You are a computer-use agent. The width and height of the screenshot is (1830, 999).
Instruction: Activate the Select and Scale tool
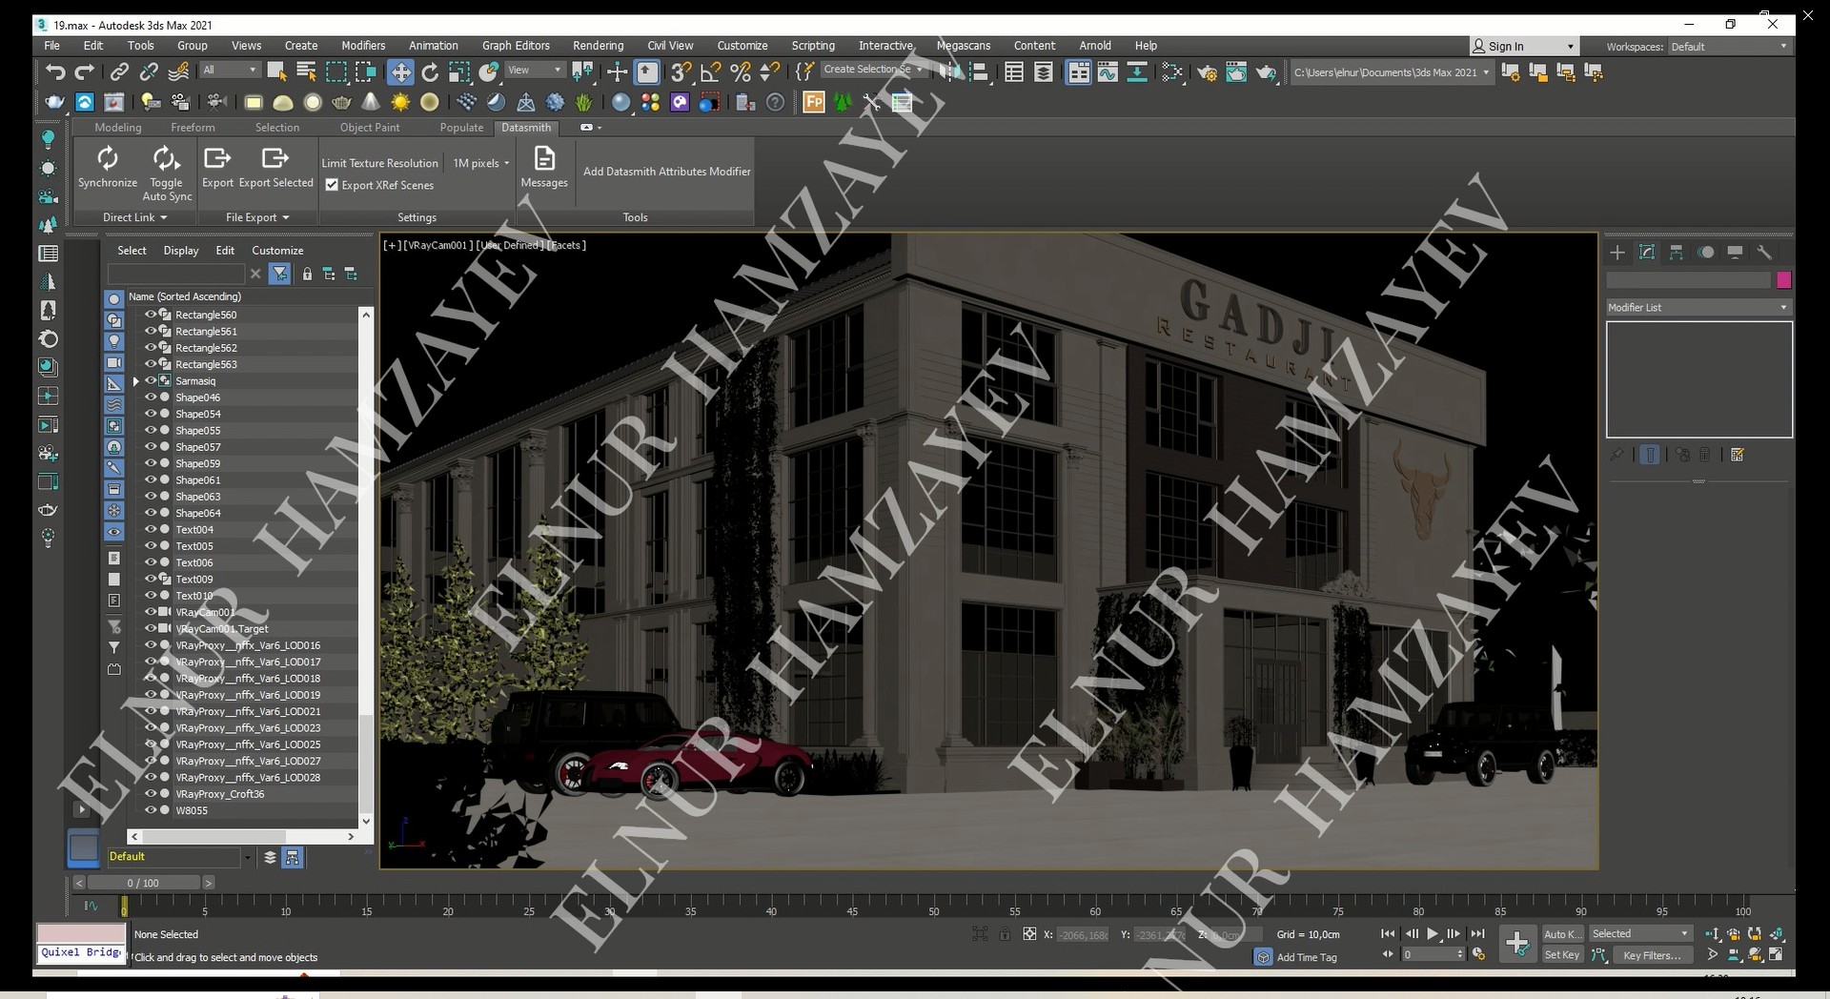[x=459, y=71]
